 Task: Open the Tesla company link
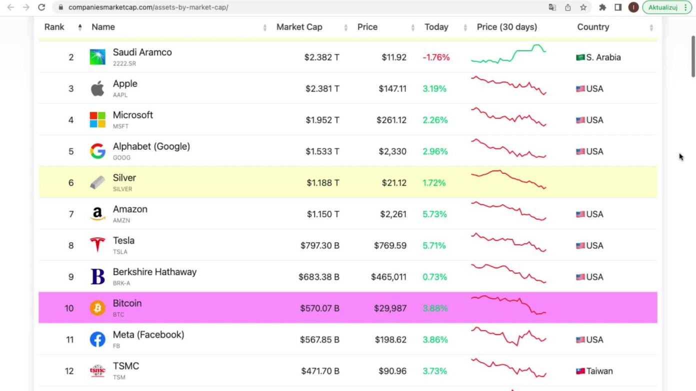tap(123, 240)
